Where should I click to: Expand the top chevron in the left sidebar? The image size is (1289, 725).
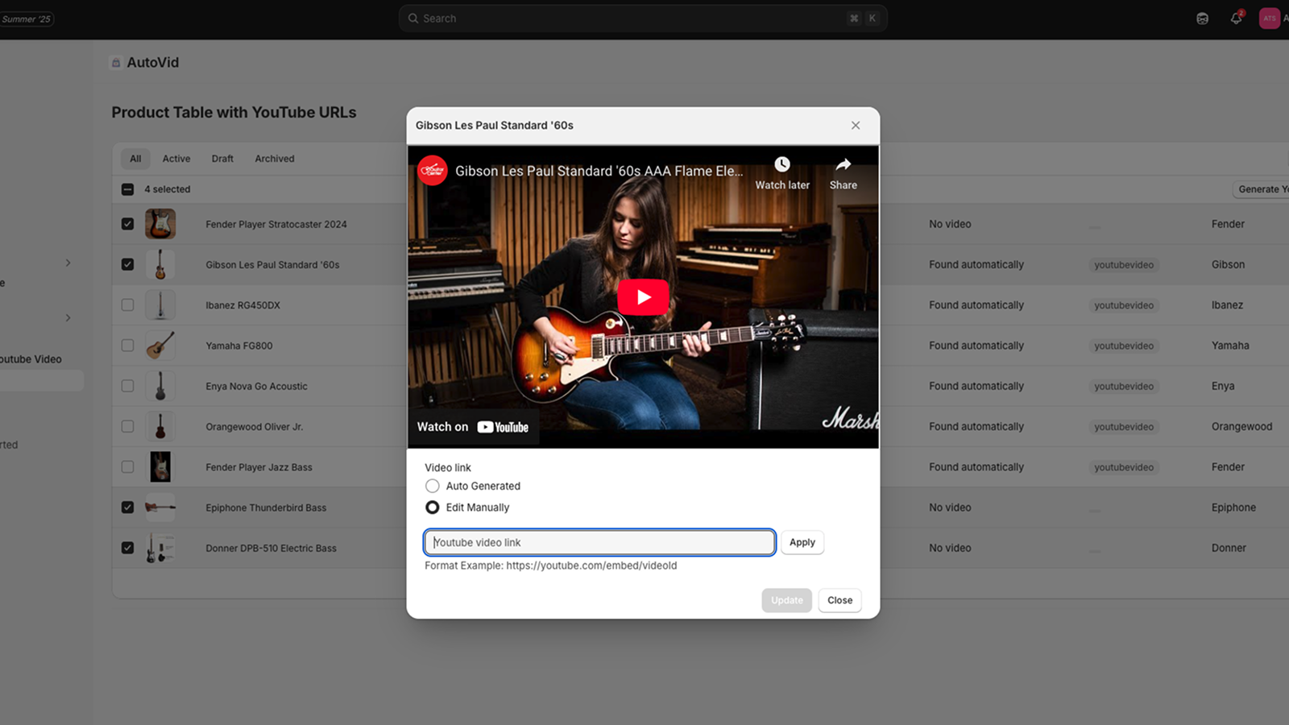(68, 263)
